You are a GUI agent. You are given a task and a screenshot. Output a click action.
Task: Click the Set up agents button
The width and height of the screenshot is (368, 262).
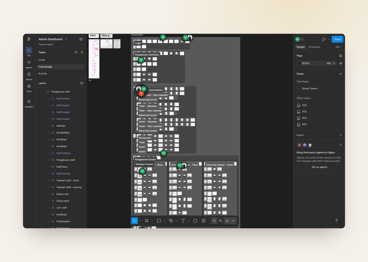[319, 167]
